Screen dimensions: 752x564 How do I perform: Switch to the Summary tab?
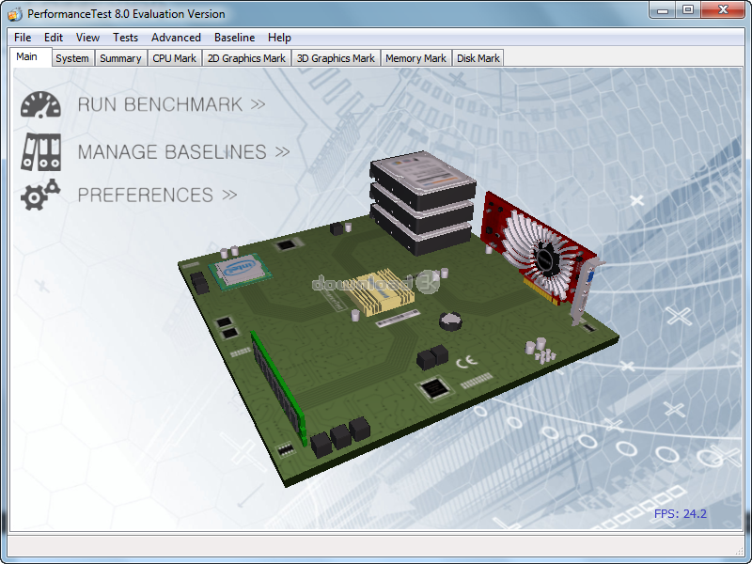coord(120,58)
